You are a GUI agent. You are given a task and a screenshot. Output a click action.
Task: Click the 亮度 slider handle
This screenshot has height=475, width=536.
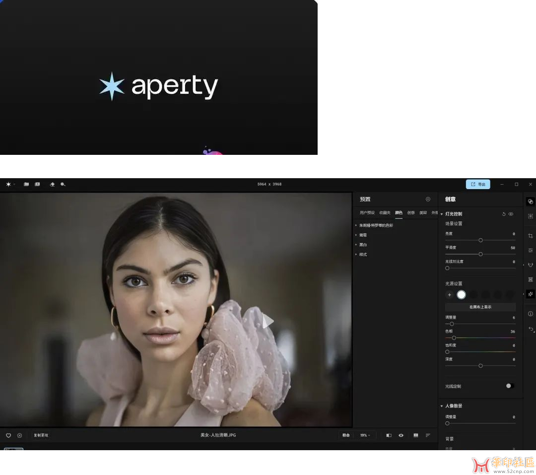point(480,240)
